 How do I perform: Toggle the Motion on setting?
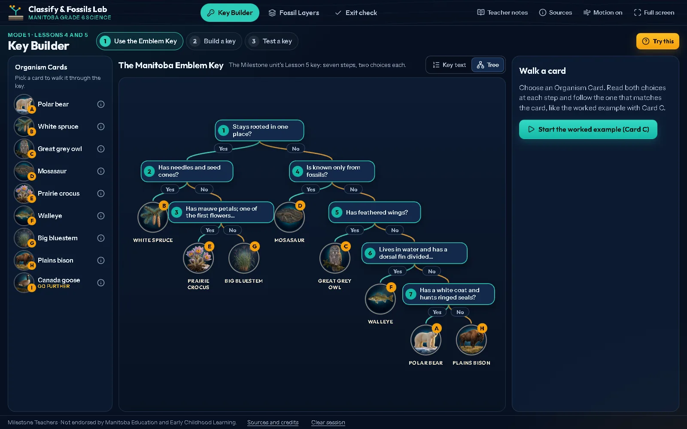(603, 12)
